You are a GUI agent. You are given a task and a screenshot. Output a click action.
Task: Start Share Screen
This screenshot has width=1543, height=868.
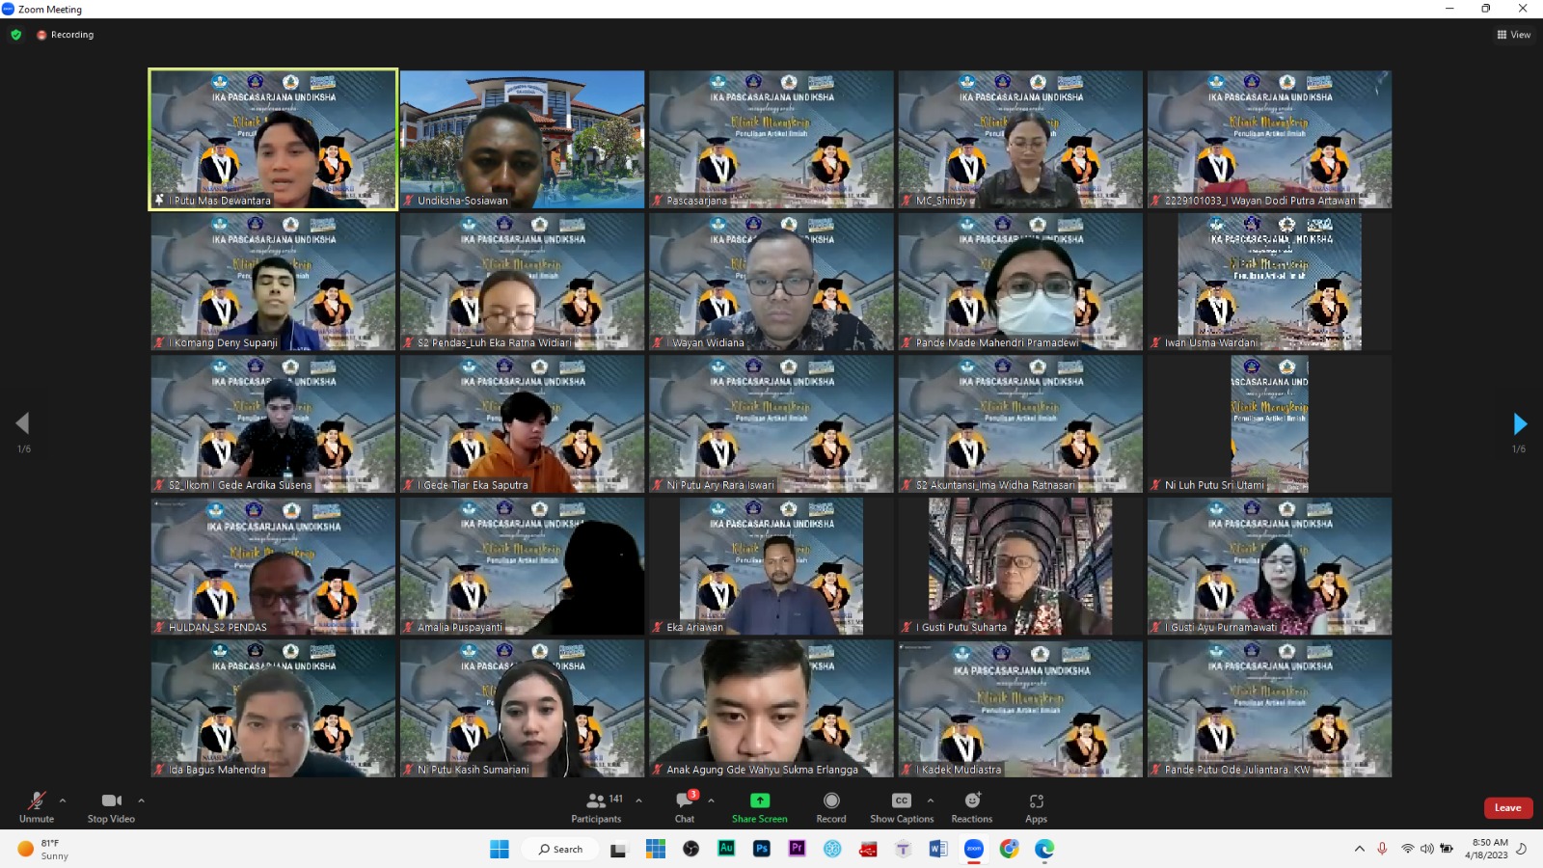[x=760, y=807]
